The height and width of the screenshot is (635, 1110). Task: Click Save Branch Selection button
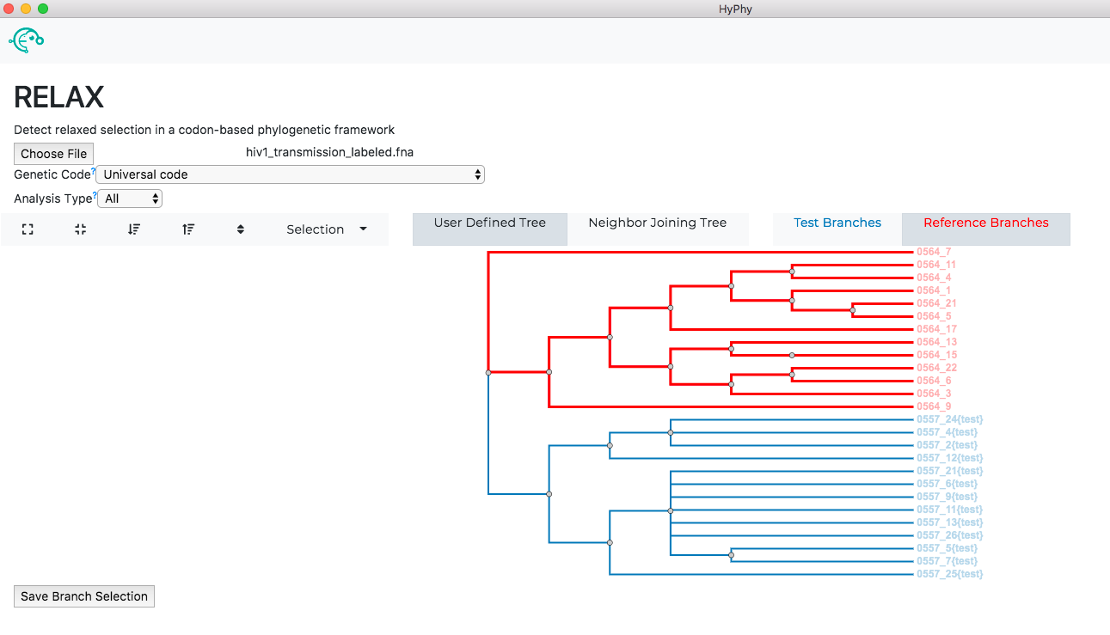[x=84, y=596]
